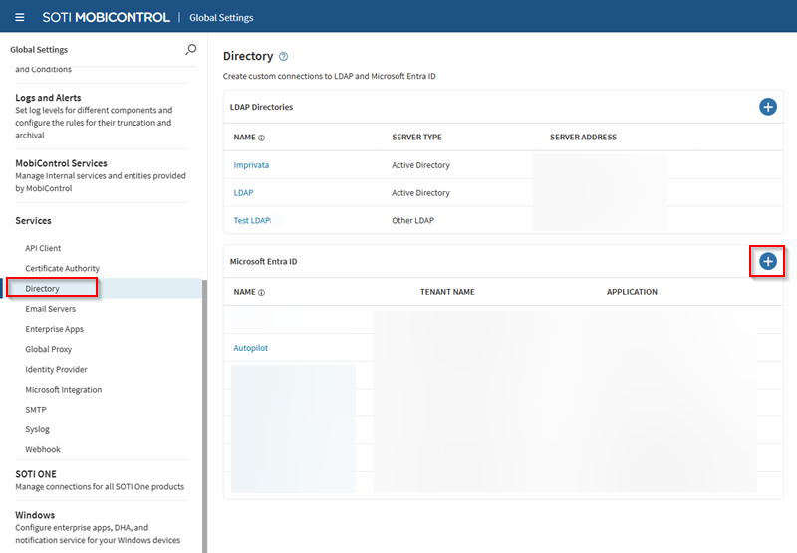Click the SOTI MOBICONTROL logo

[x=106, y=17]
